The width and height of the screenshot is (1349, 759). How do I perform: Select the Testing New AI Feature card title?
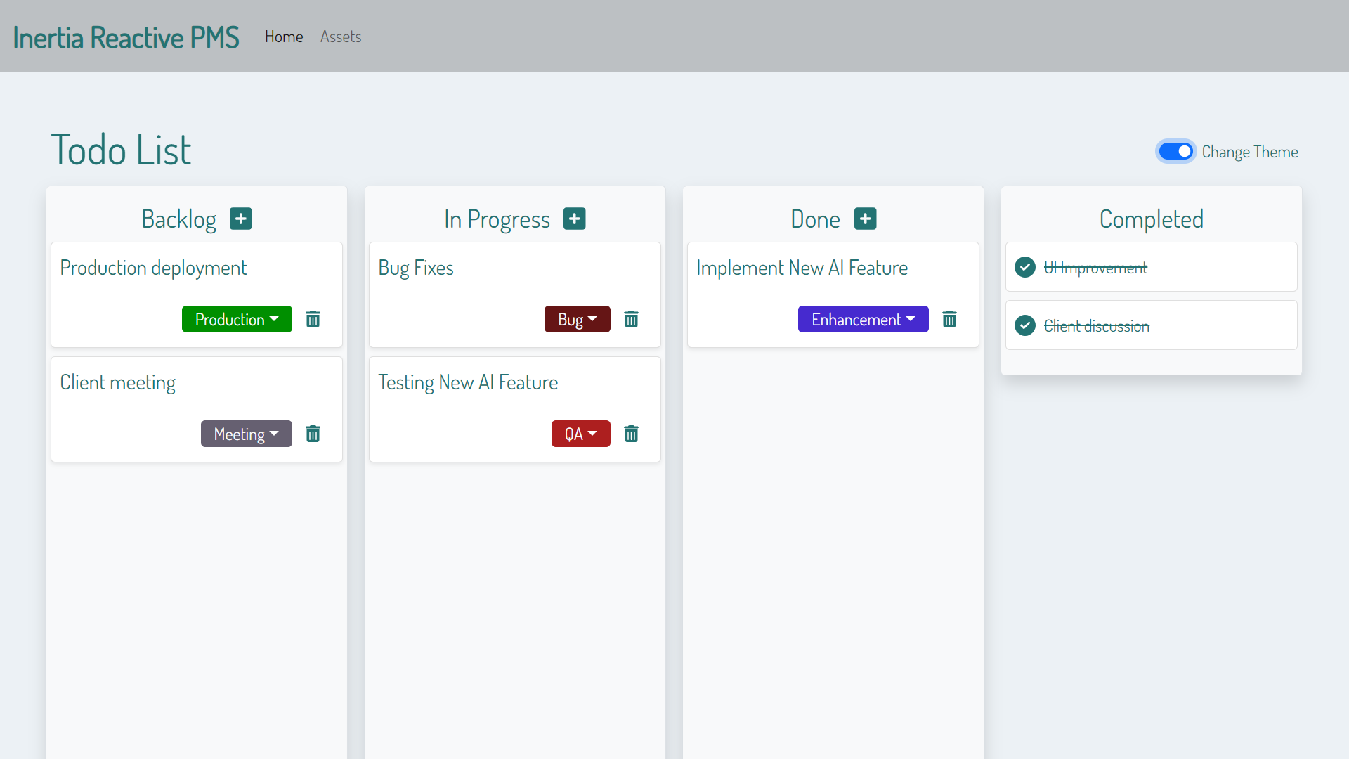pyautogui.click(x=468, y=382)
